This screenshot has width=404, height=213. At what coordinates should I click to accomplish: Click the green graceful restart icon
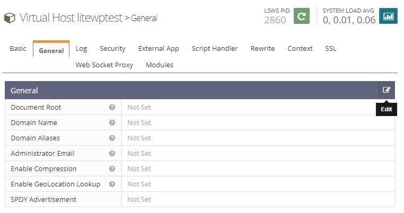(302, 16)
